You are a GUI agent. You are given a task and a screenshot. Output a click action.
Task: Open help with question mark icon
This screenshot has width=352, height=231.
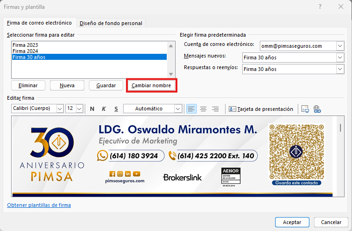pos(320,7)
